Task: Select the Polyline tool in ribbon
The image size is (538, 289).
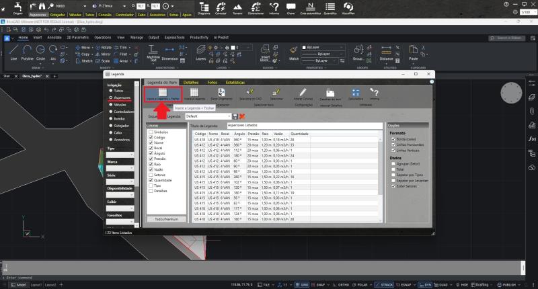Action: (28, 55)
